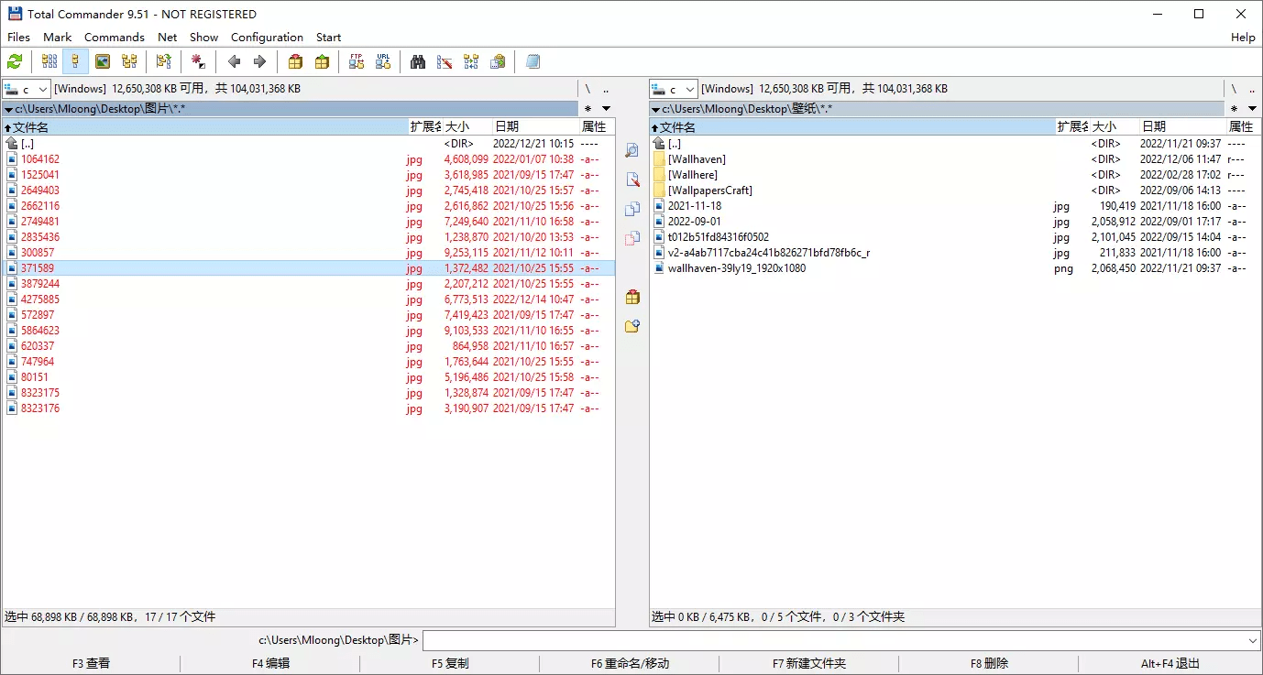
Task: Click the New folder icon between panels
Action: click(631, 327)
